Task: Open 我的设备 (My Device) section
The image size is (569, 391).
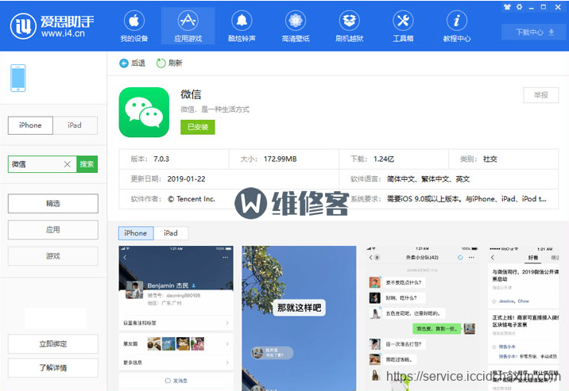Action: 134,26
